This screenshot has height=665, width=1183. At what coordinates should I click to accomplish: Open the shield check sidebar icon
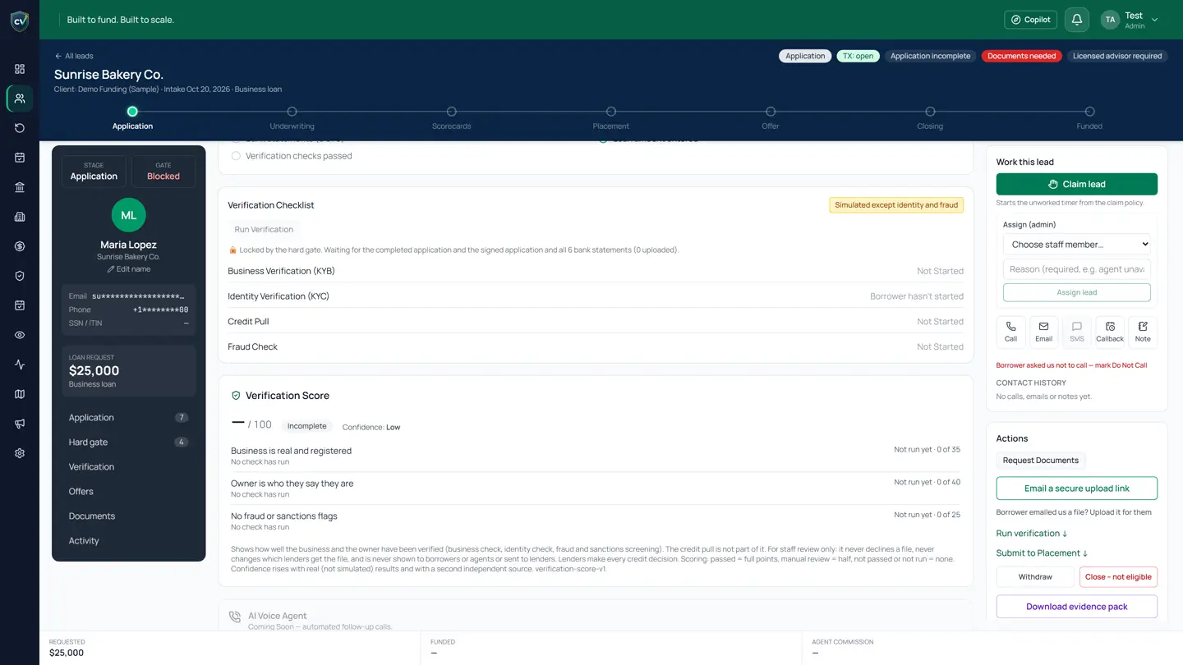coord(20,276)
